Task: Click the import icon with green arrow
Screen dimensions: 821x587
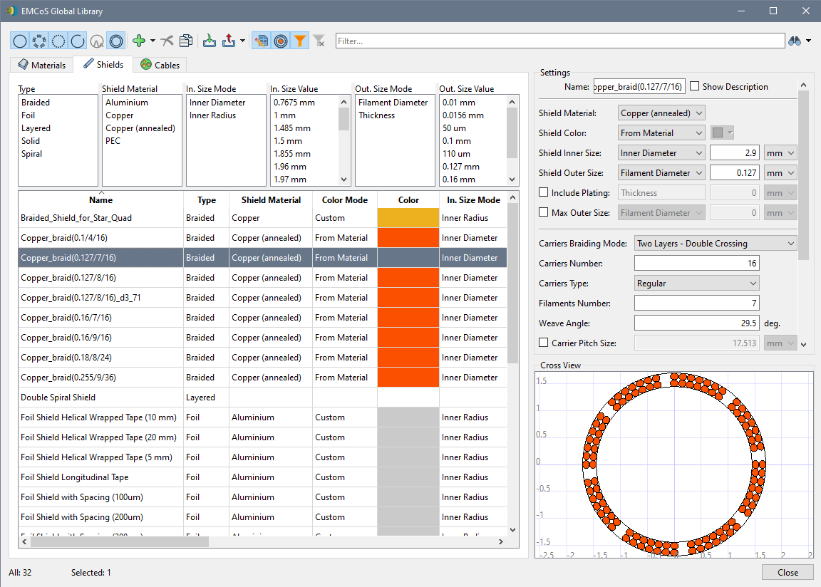Action: pos(210,41)
